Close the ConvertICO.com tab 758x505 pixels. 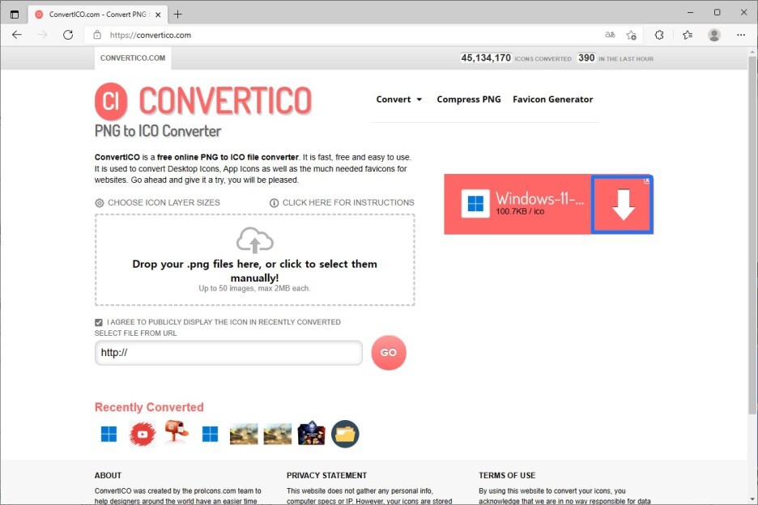tap(158, 15)
